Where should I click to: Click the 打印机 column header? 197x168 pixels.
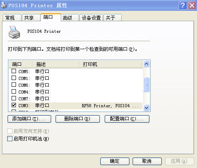coord(110,64)
